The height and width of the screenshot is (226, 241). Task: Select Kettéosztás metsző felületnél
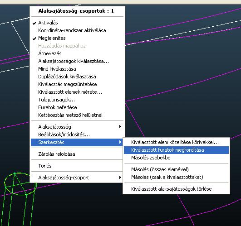click(x=77, y=115)
